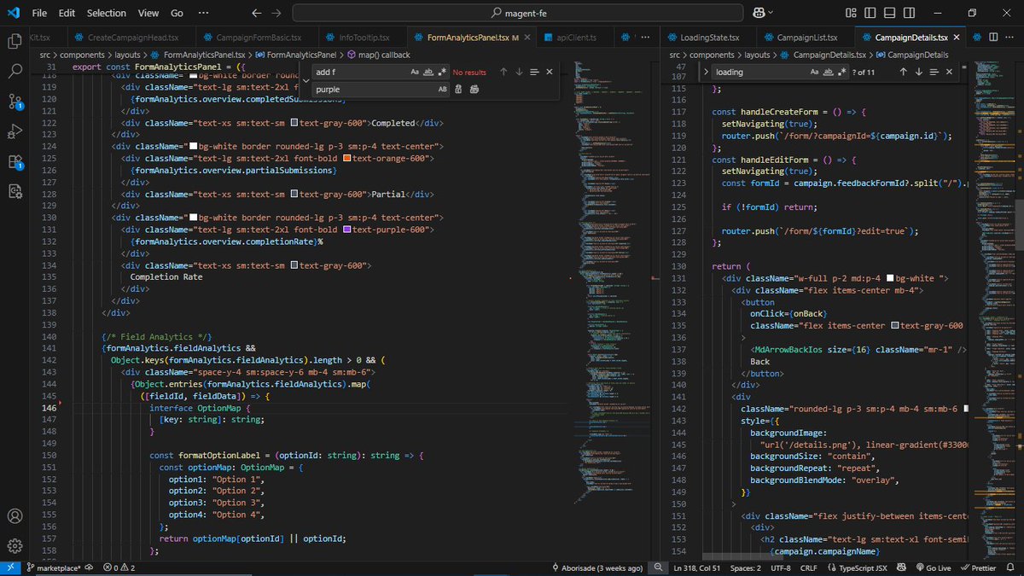
Task: Click the orange-600 color swatch on line 125
Action: click(347, 158)
